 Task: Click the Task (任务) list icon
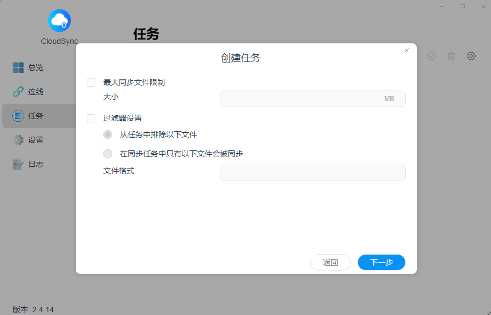[18, 116]
